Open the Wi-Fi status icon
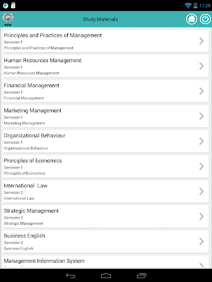The width and height of the screenshot is (212, 282). pyautogui.click(x=188, y=6)
